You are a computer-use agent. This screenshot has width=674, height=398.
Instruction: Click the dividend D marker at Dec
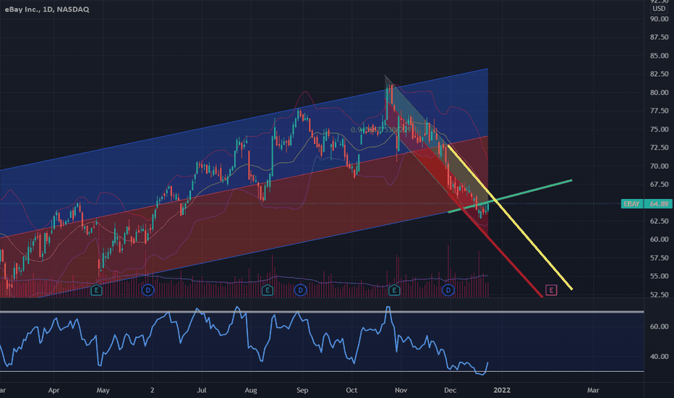tap(448, 290)
